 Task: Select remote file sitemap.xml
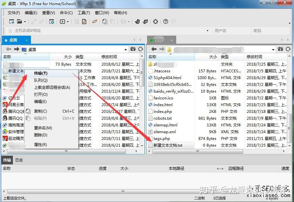click(165, 132)
